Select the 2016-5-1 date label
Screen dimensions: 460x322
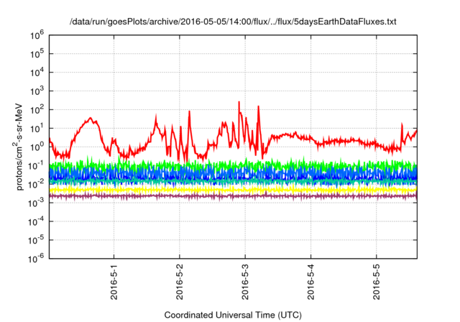pos(114,282)
